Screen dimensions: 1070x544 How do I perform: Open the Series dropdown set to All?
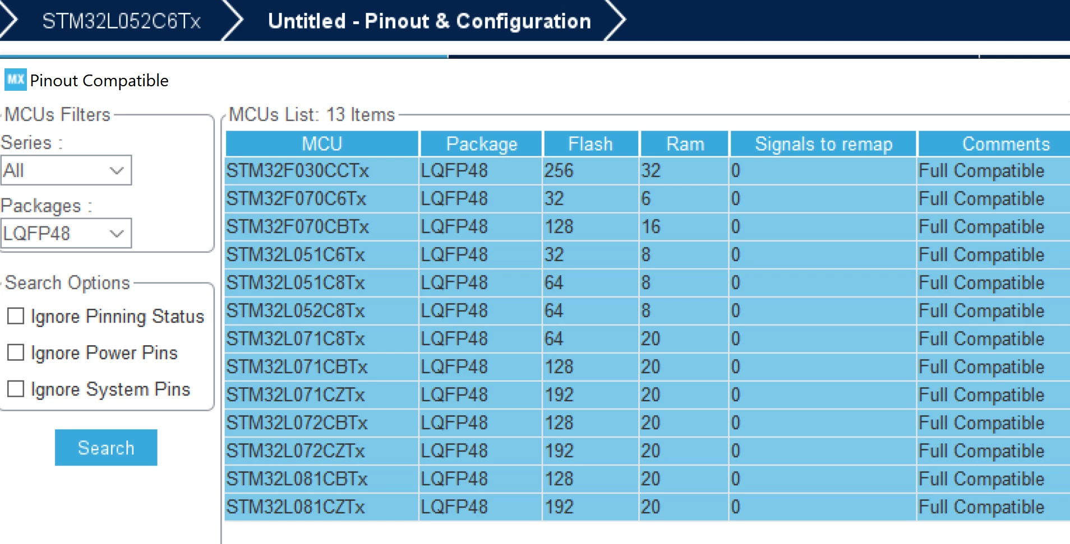[66, 170]
